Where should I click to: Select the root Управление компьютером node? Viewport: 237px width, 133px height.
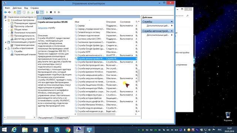21,17
